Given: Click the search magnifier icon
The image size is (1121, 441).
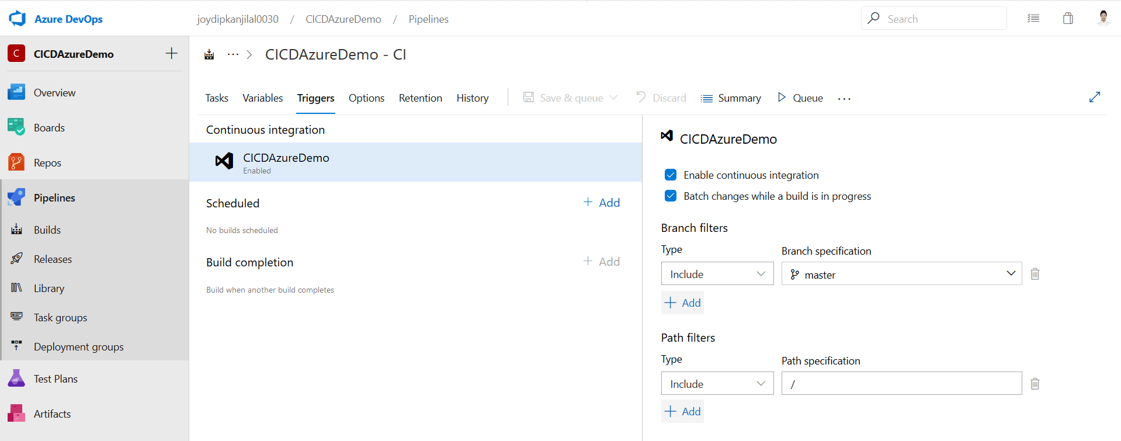Looking at the screenshot, I should [x=874, y=18].
